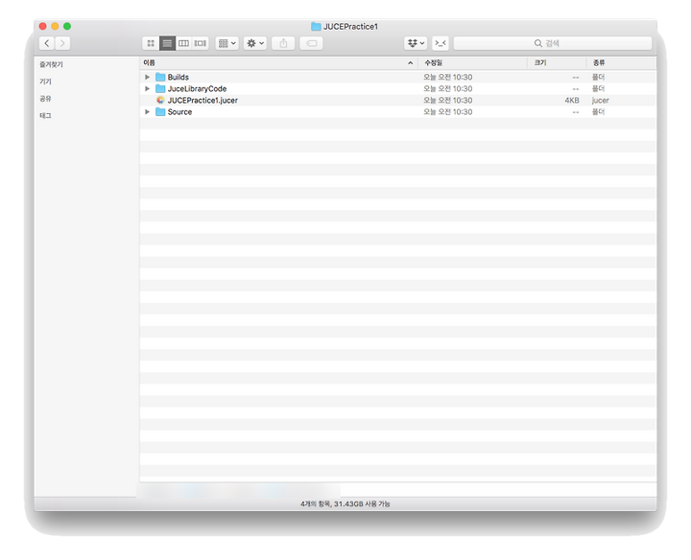Click the jucer kind value

[600, 101]
